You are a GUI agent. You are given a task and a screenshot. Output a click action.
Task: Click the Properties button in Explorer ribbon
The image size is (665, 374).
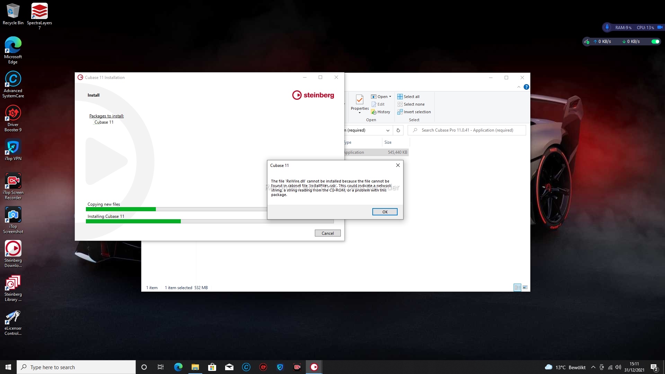click(360, 104)
